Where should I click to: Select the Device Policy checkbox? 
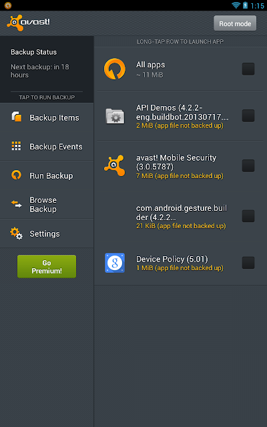click(x=248, y=263)
